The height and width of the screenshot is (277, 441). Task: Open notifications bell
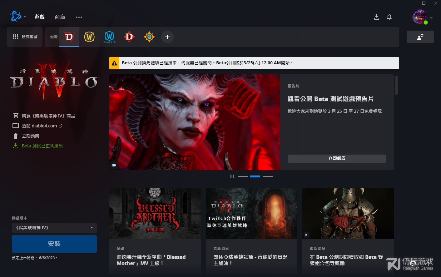389,17
